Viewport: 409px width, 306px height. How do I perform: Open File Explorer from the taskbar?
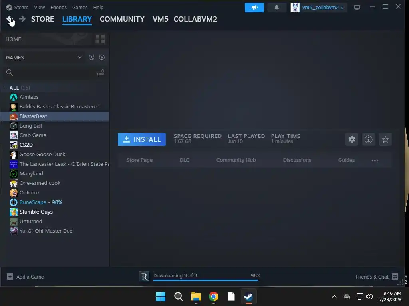(x=196, y=296)
